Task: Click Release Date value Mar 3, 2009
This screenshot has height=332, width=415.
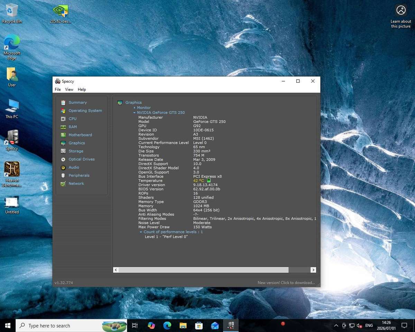Action: click(x=204, y=159)
